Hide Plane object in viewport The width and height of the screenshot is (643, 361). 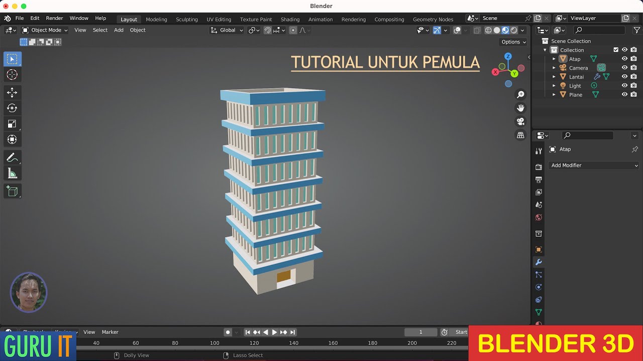[x=624, y=95]
